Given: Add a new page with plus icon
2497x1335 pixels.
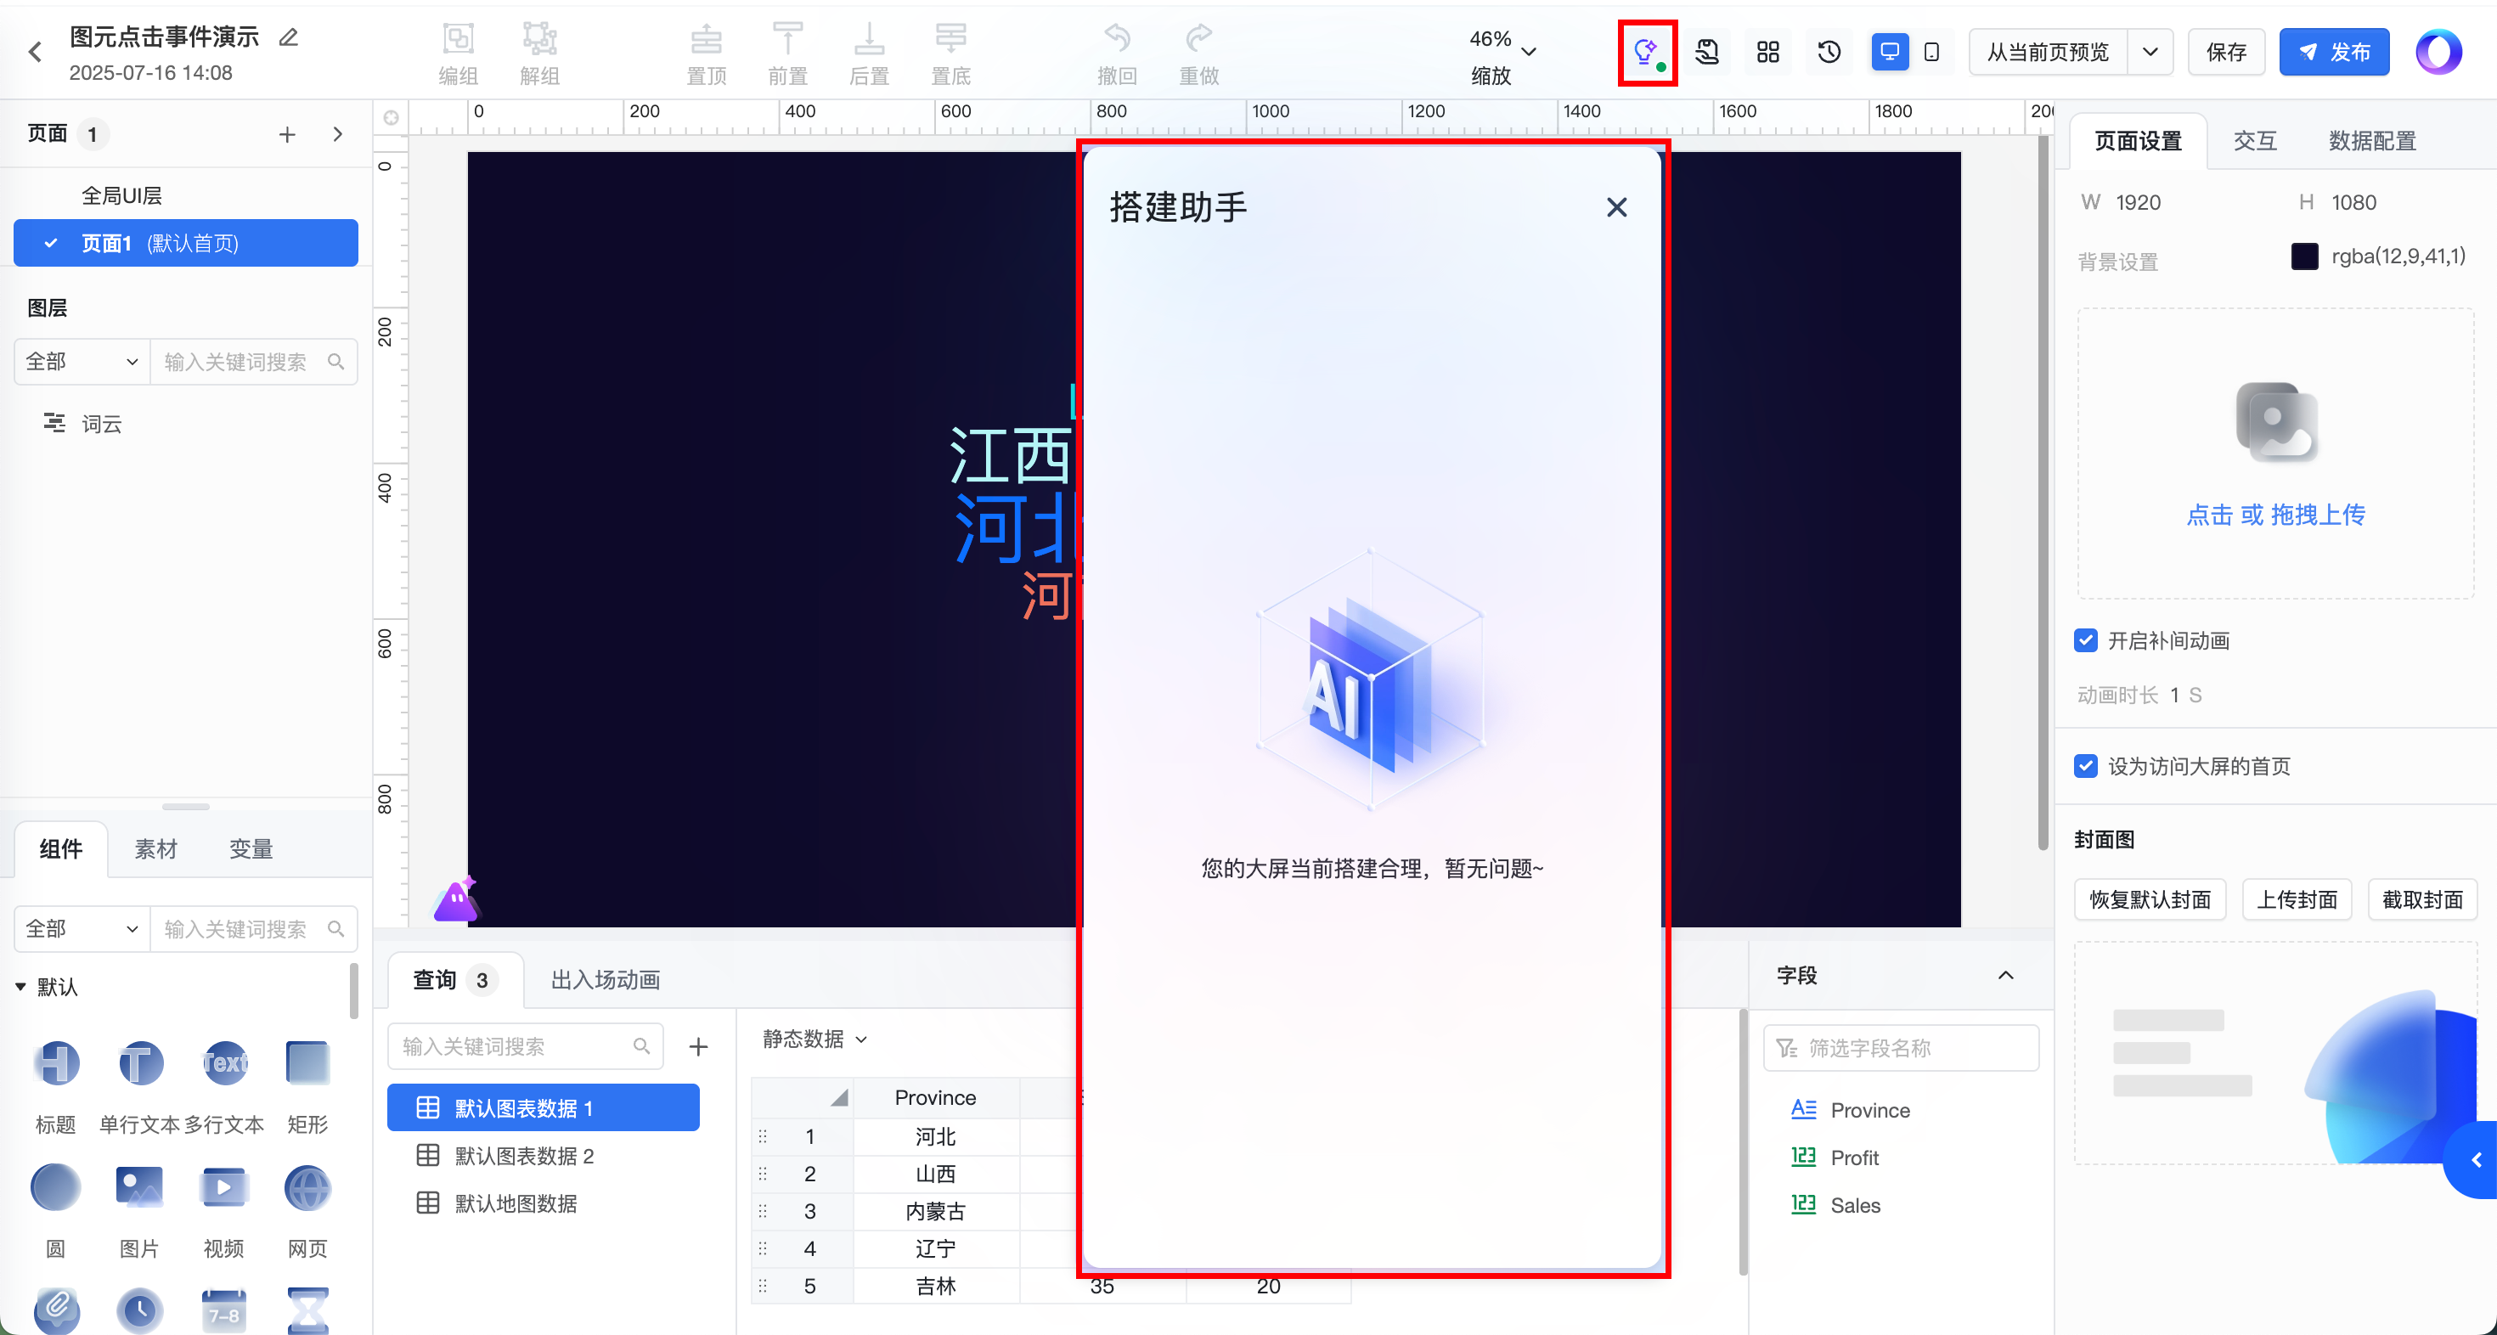Looking at the screenshot, I should [287, 135].
